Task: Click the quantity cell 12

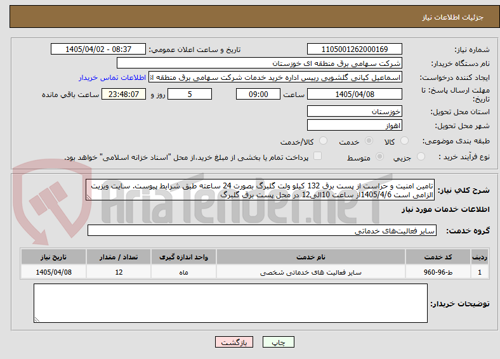Action: click(x=119, y=272)
